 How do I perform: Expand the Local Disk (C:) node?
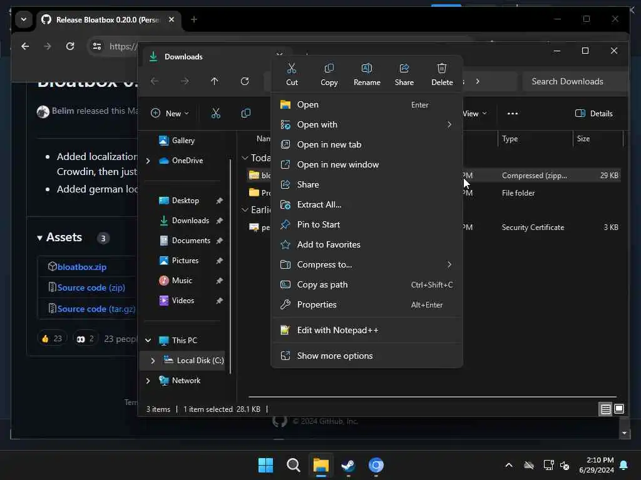pos(153,361)
